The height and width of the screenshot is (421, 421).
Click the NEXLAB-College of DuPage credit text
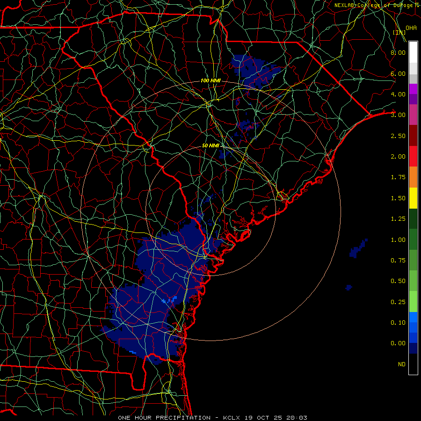[377, 5]
